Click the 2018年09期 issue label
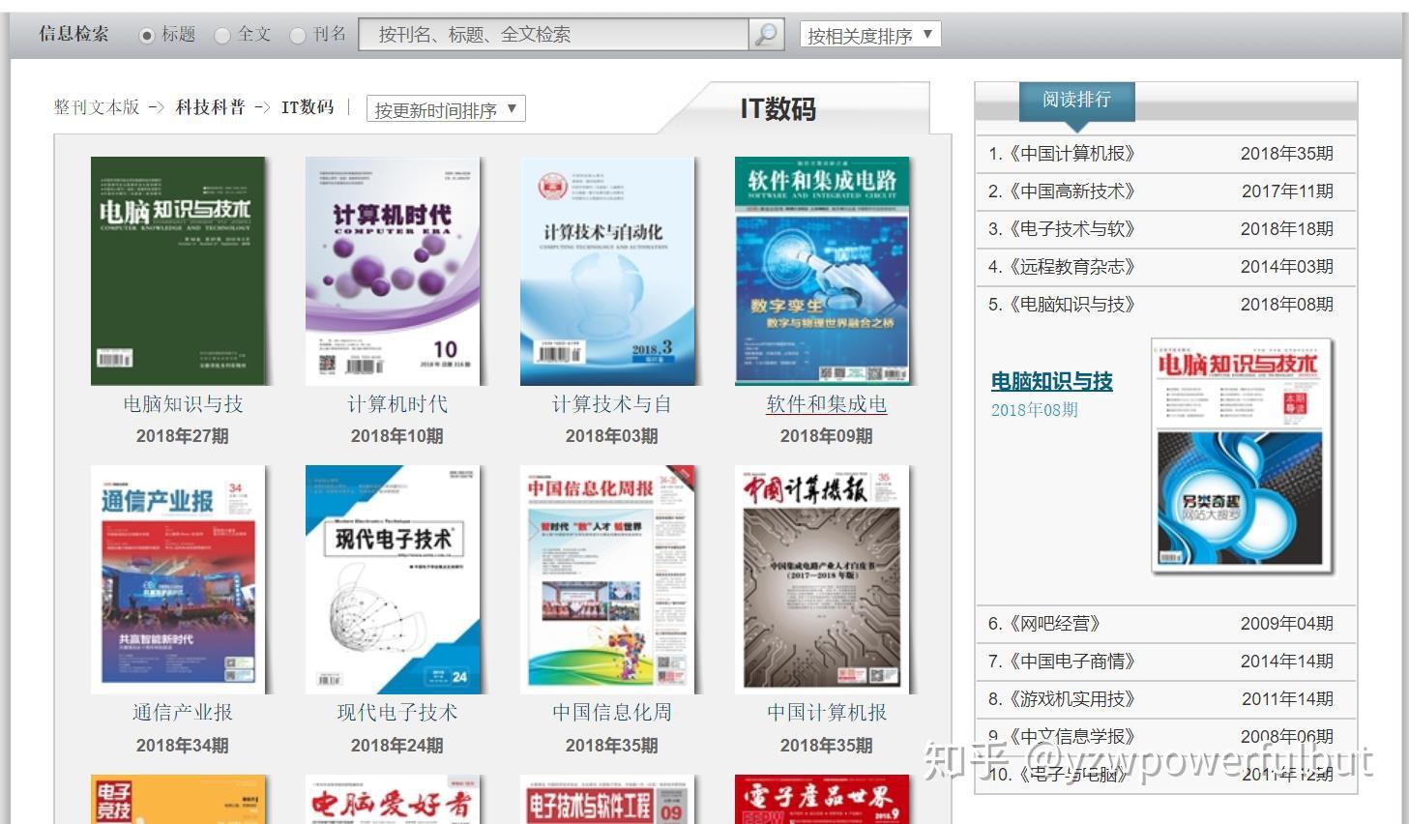This screenshot has width=1409, height=824. point(827,436)
